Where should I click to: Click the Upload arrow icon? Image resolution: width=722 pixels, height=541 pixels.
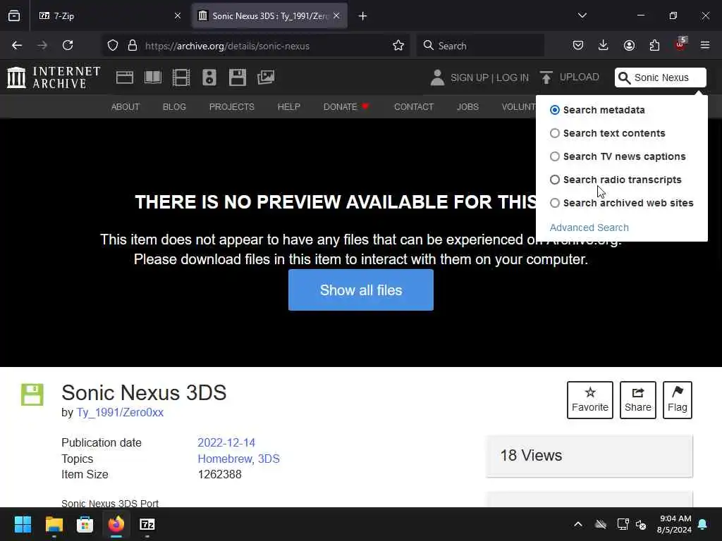click(546, 77)
